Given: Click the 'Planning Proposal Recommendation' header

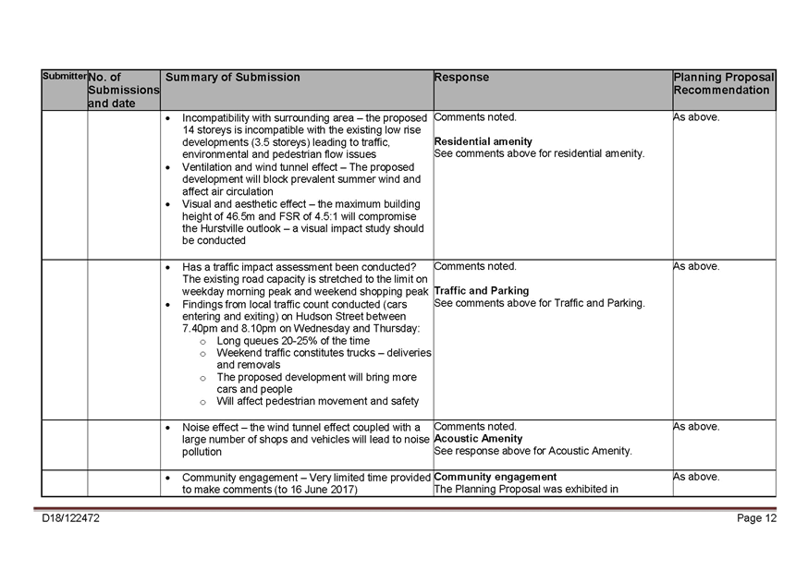Looking at the screenshot, I should tap(724, 84).
